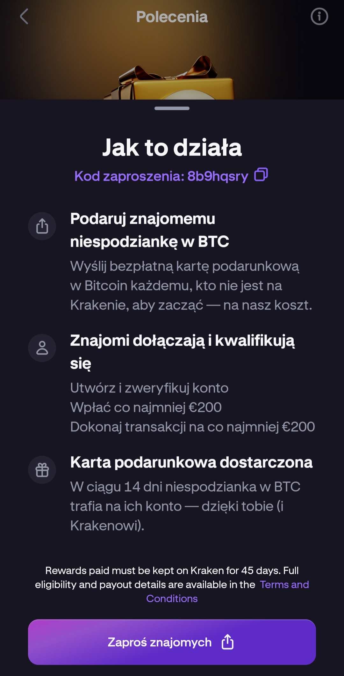Tap the Kod zaproszenia: 8b9hqsry text
344x676 pixels.
point(161,176)
